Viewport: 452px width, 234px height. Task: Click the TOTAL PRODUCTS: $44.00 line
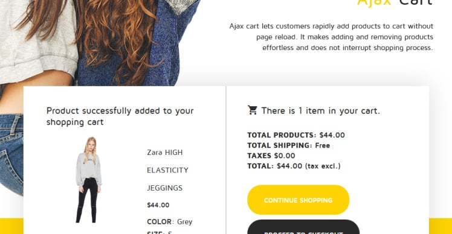tap(296, 135)
